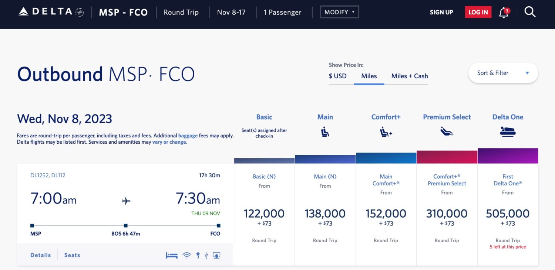This screenshot has height=270, width=555.
Task: Click the Premium Select recliner seat icon
Action: point(447,131)
